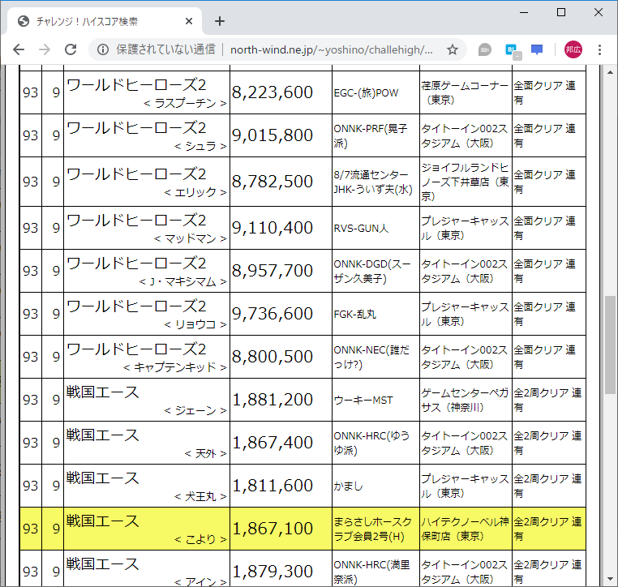Click character label ＜ こより ＞
The width and height of the screenshot is (618, 587).
[200, 539]
